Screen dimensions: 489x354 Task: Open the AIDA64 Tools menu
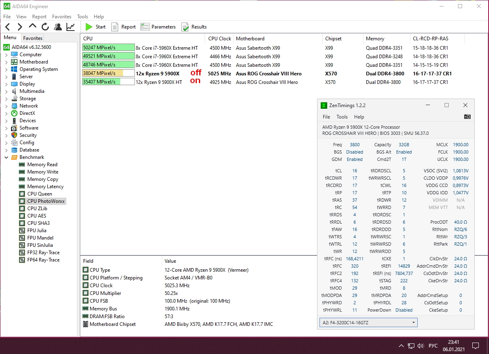click(x=82, y=17)
